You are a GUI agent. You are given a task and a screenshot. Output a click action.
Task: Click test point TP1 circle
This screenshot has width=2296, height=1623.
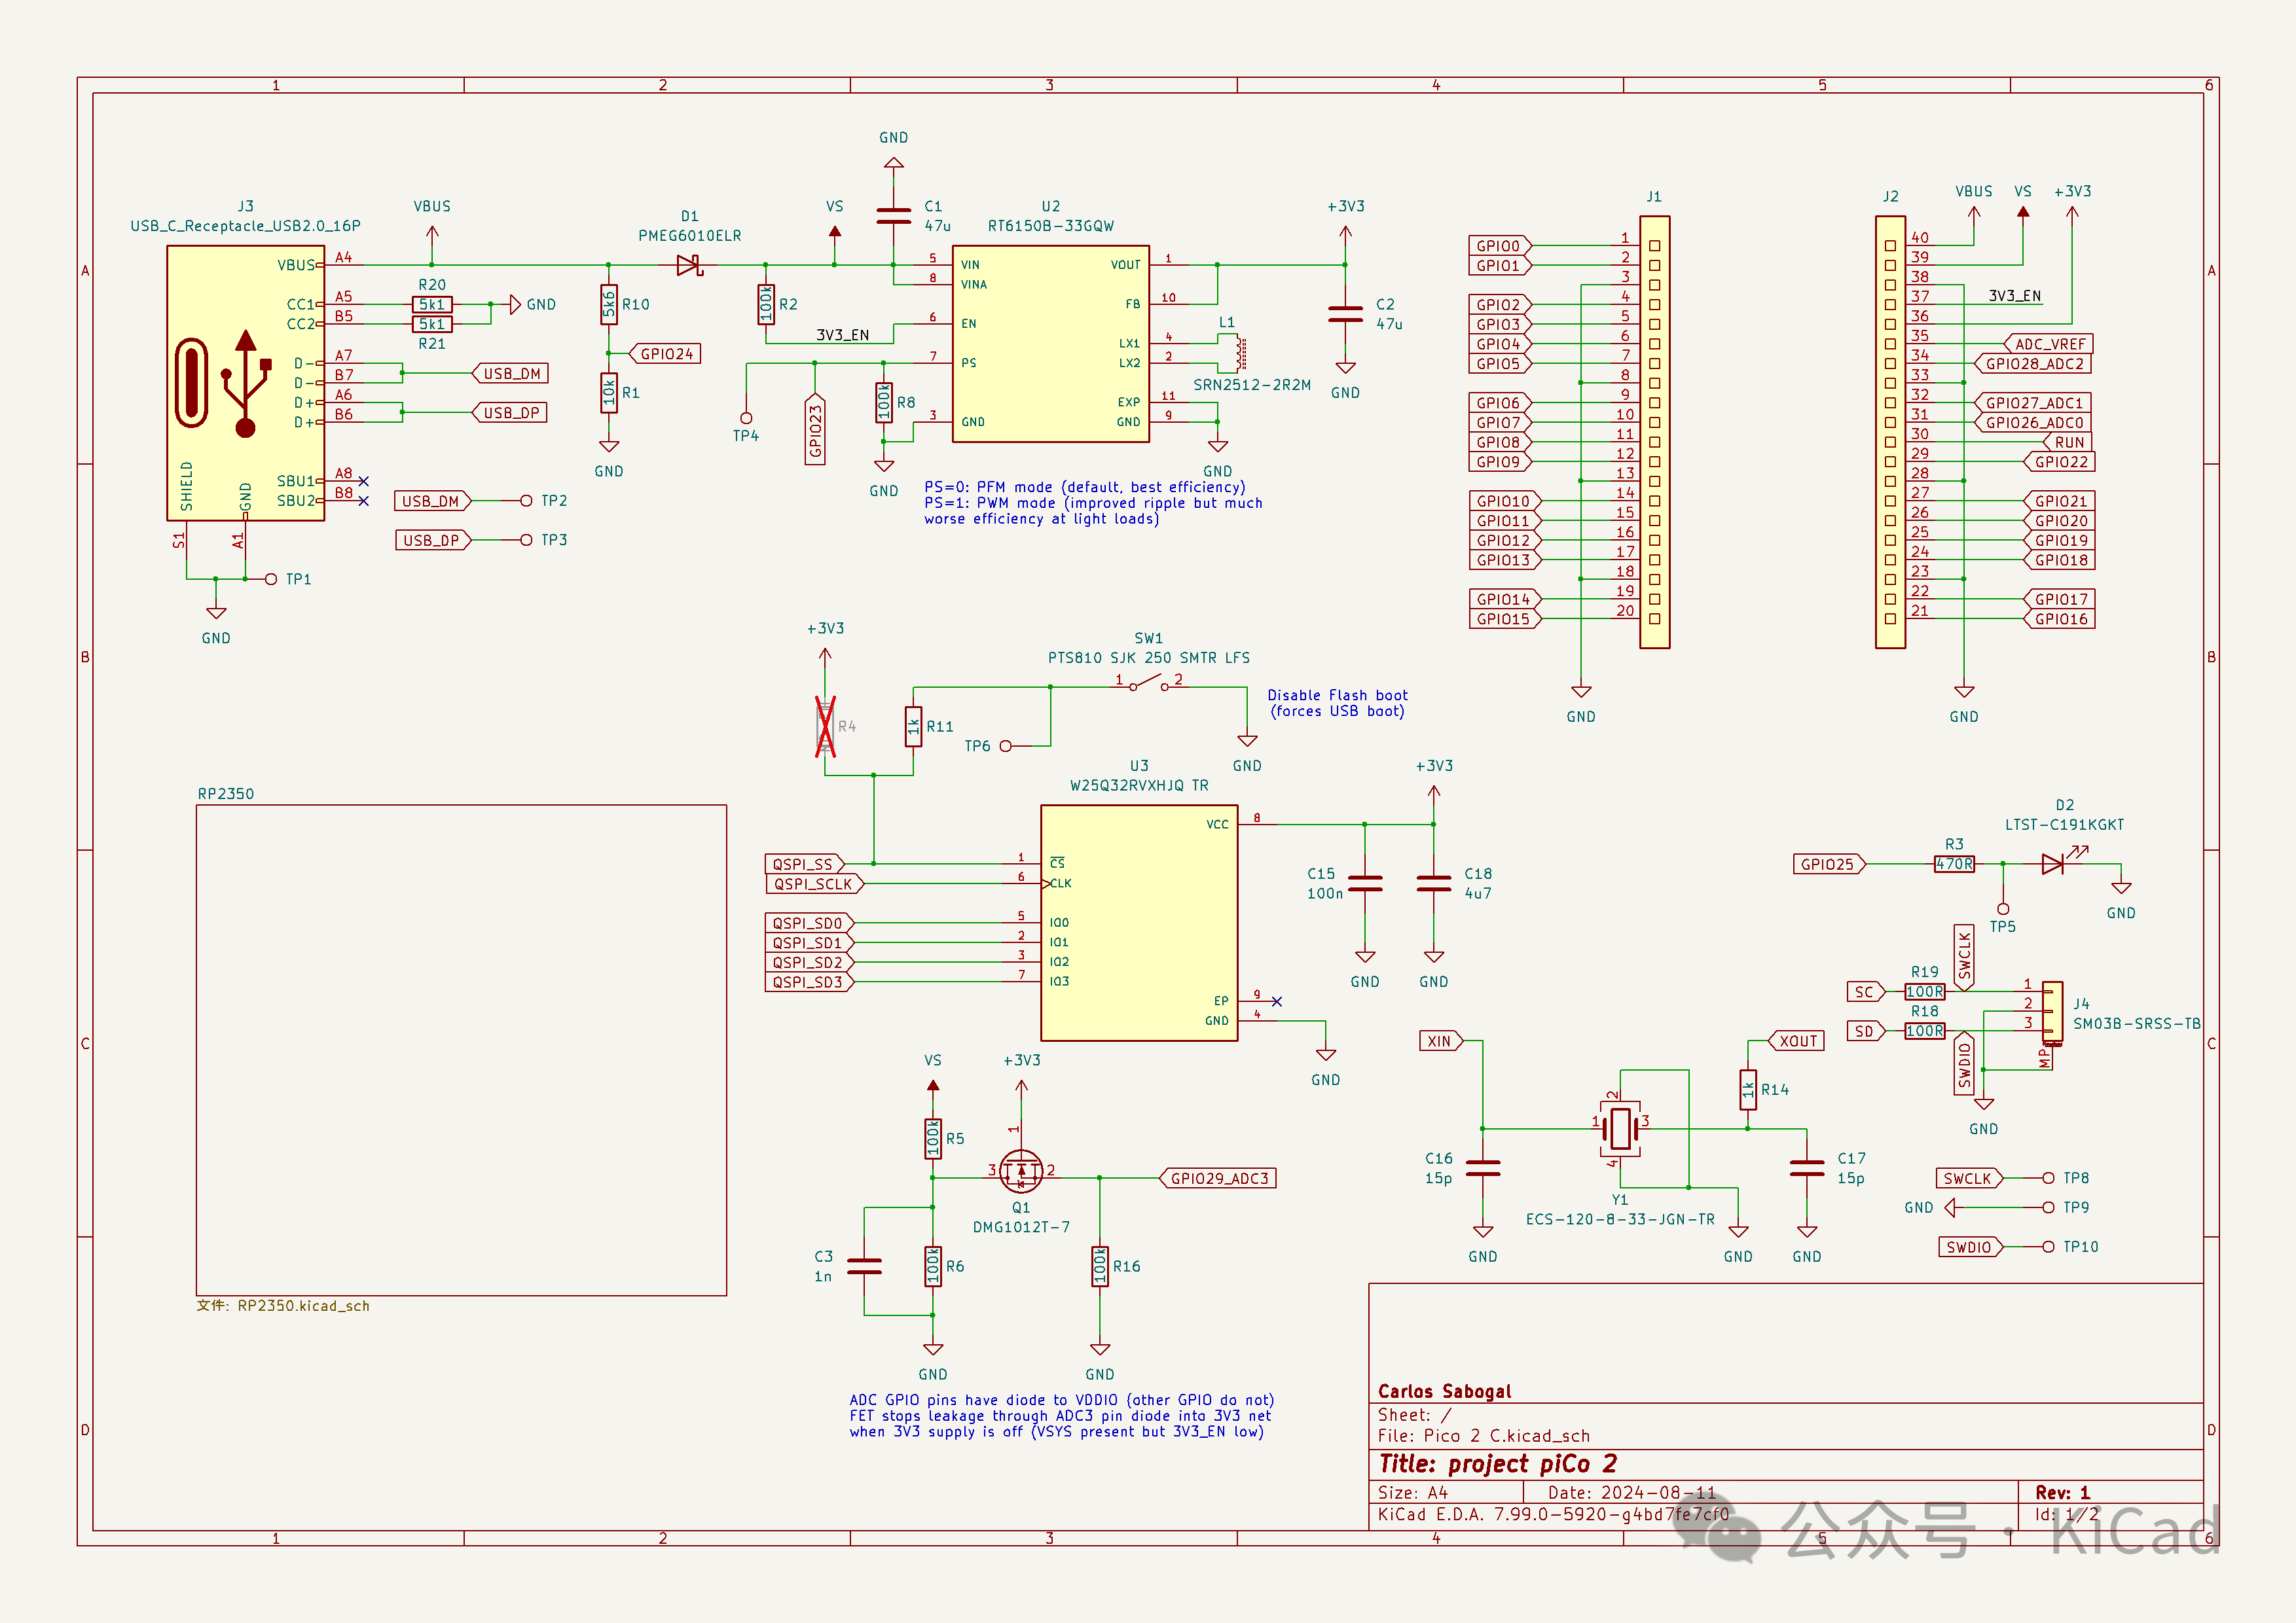(270, 579)
